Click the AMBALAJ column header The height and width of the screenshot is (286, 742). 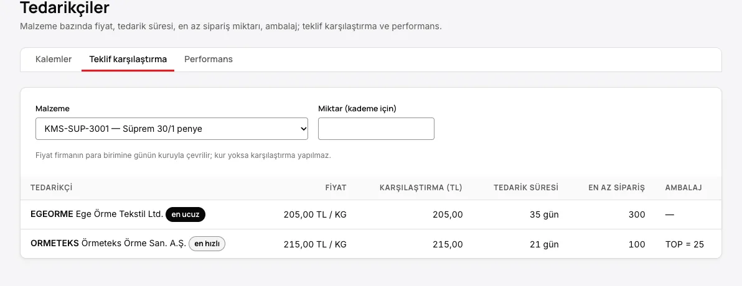coord(683,188)
